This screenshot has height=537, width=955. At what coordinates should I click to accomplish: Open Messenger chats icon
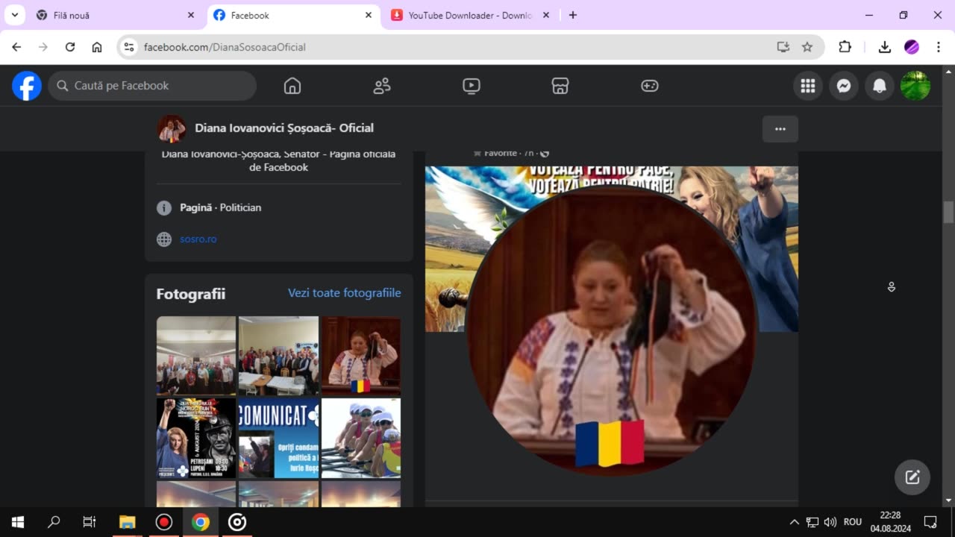tap(844, 86)
